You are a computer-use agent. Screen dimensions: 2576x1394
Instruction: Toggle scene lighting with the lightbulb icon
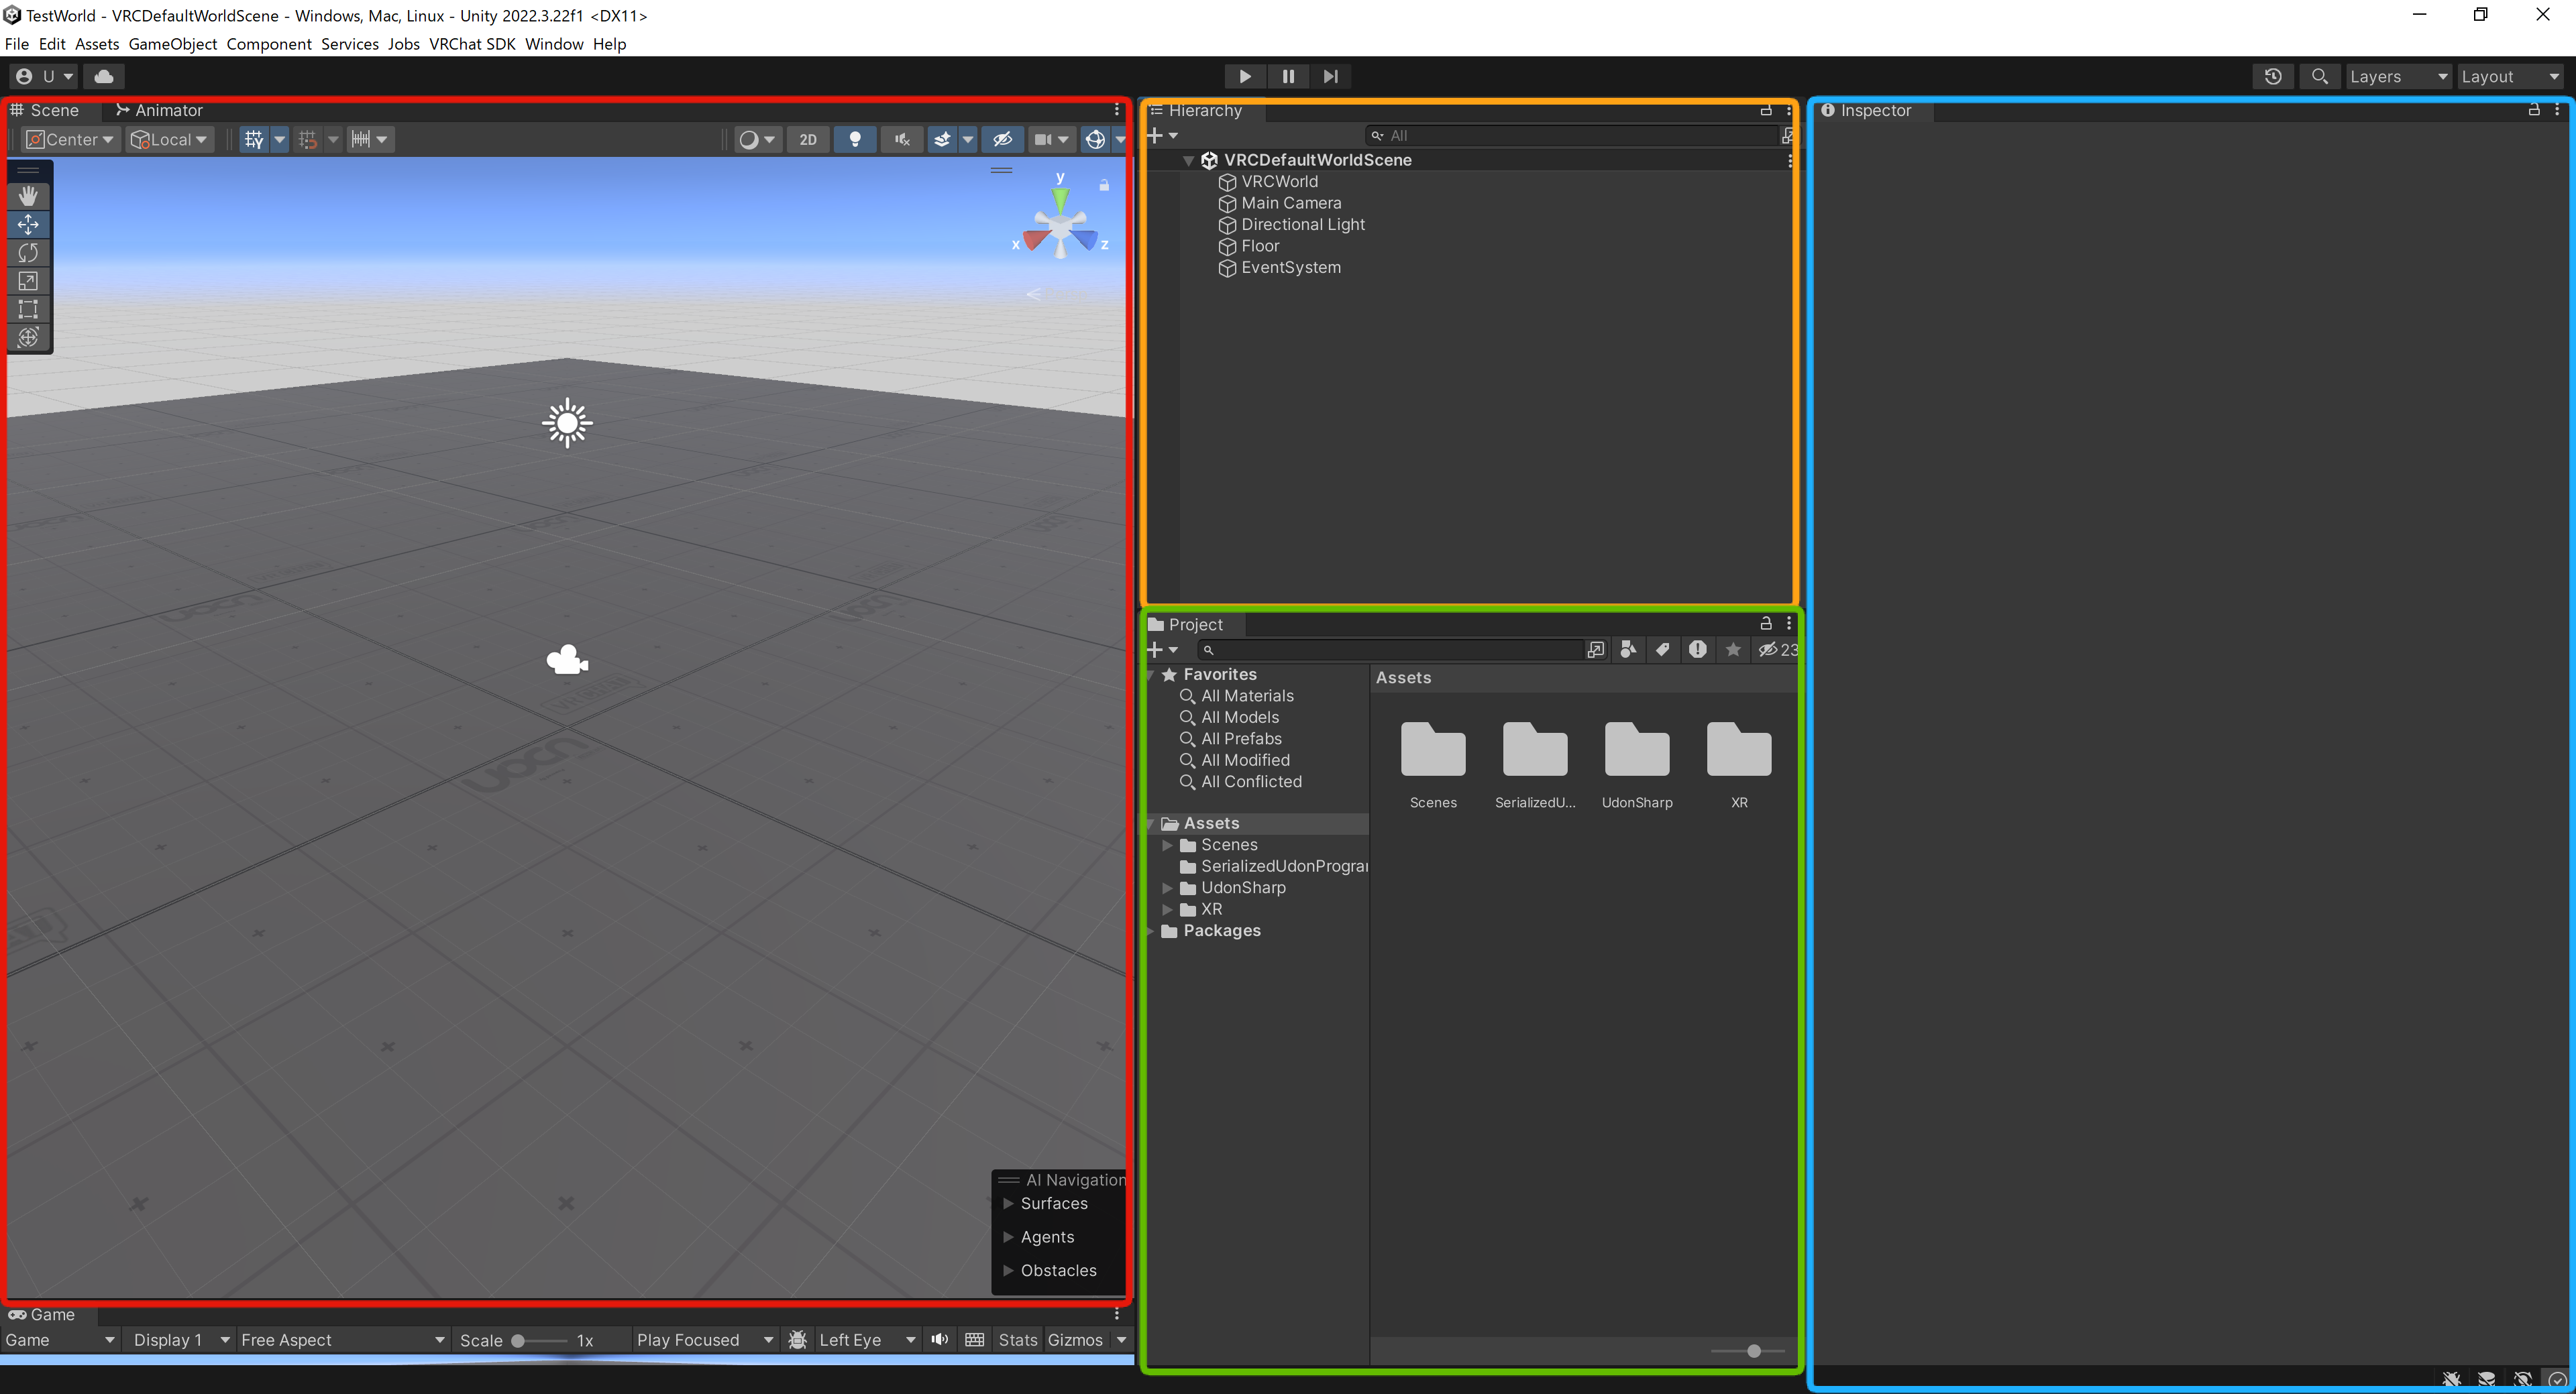tap(855, 139)
